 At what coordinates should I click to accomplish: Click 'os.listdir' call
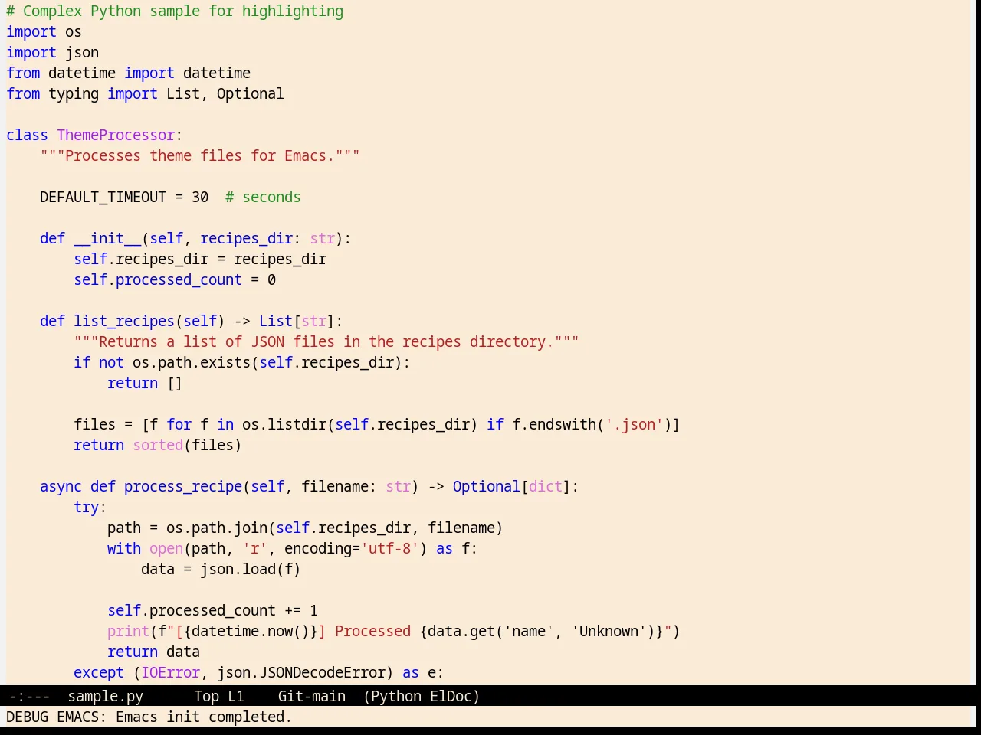coord(284,424)
